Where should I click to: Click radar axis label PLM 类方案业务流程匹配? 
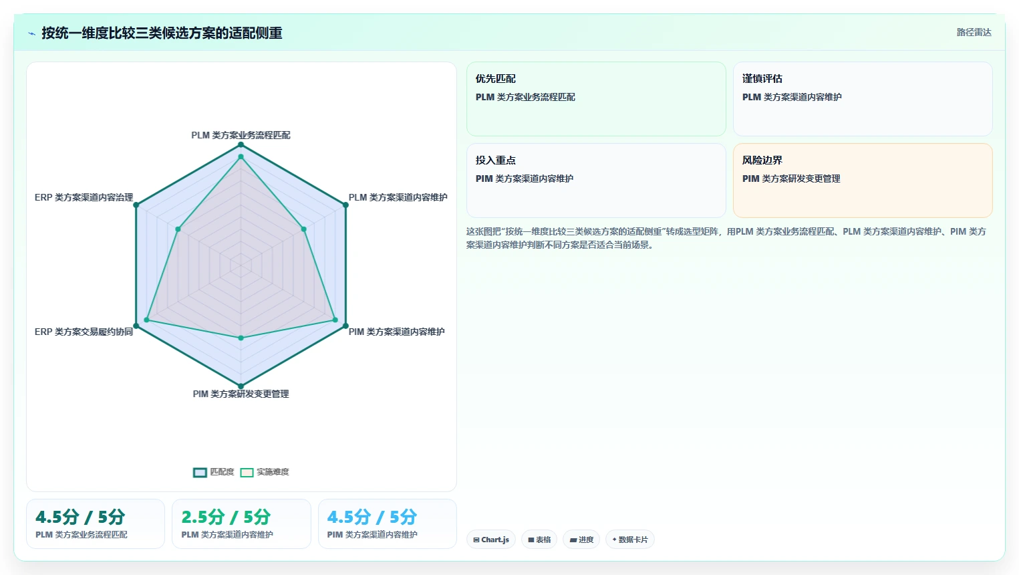click(x=241, y=135)
